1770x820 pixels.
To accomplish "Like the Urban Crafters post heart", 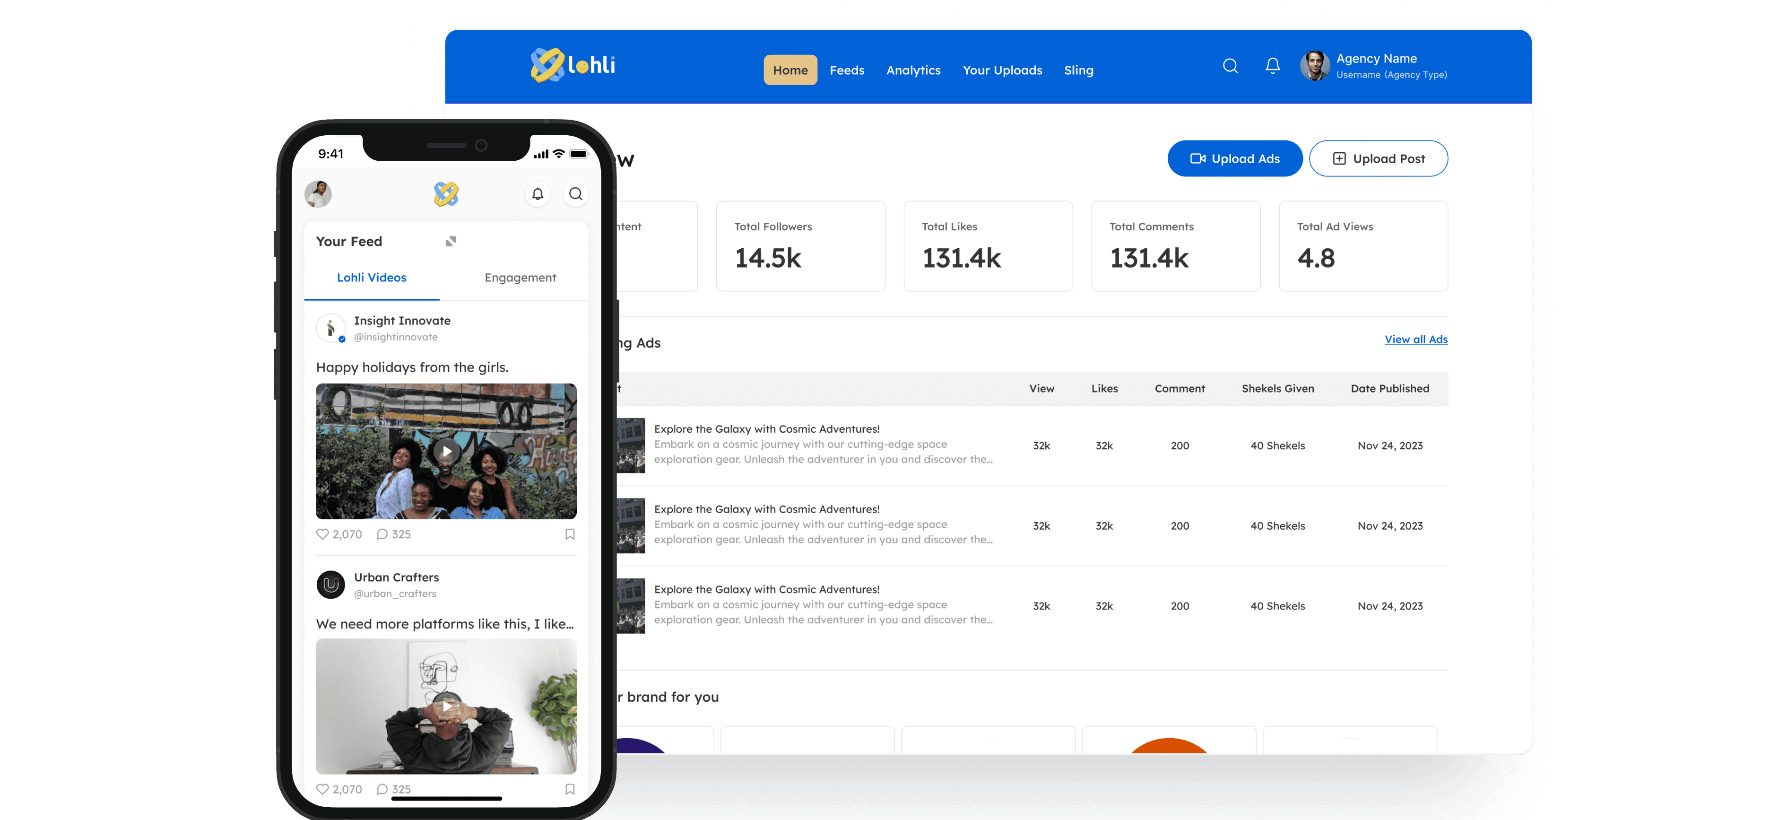I will (x=322, y=789).
